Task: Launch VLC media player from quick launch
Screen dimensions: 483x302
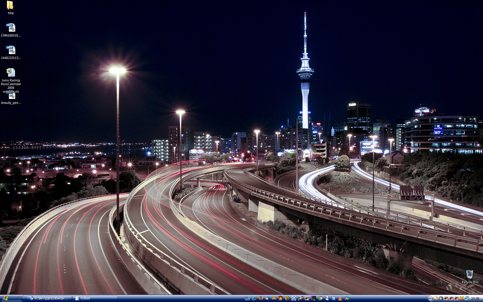Action: [340, 298]
